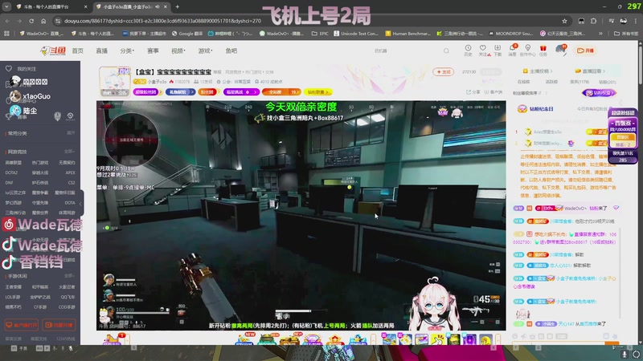Go to 首页 in the Douyu nav
Viewport: 643px width, 361px height.
click(x=77, y=51)
